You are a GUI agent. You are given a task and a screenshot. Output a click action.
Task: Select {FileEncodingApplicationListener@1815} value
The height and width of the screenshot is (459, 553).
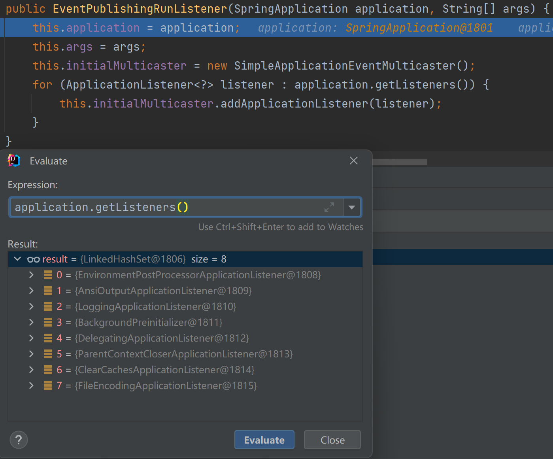pyautogui.click(x=166, y=385)
